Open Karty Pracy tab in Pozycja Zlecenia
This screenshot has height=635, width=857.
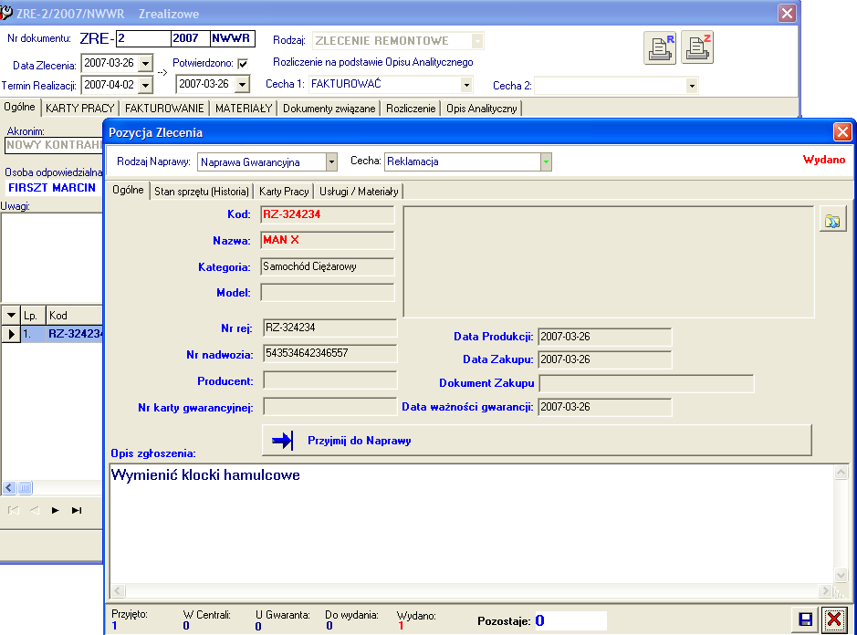click(x=284, y=192)
